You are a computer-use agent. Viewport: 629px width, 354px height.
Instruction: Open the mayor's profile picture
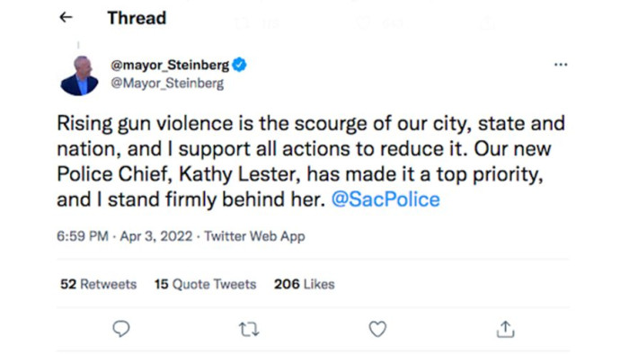79,75
